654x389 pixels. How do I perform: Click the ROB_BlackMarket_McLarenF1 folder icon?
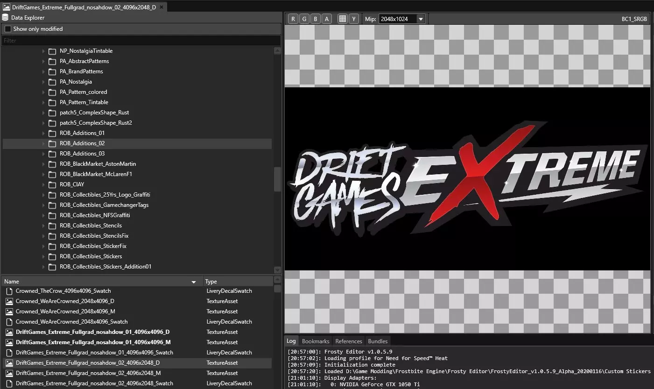point(52,174)
